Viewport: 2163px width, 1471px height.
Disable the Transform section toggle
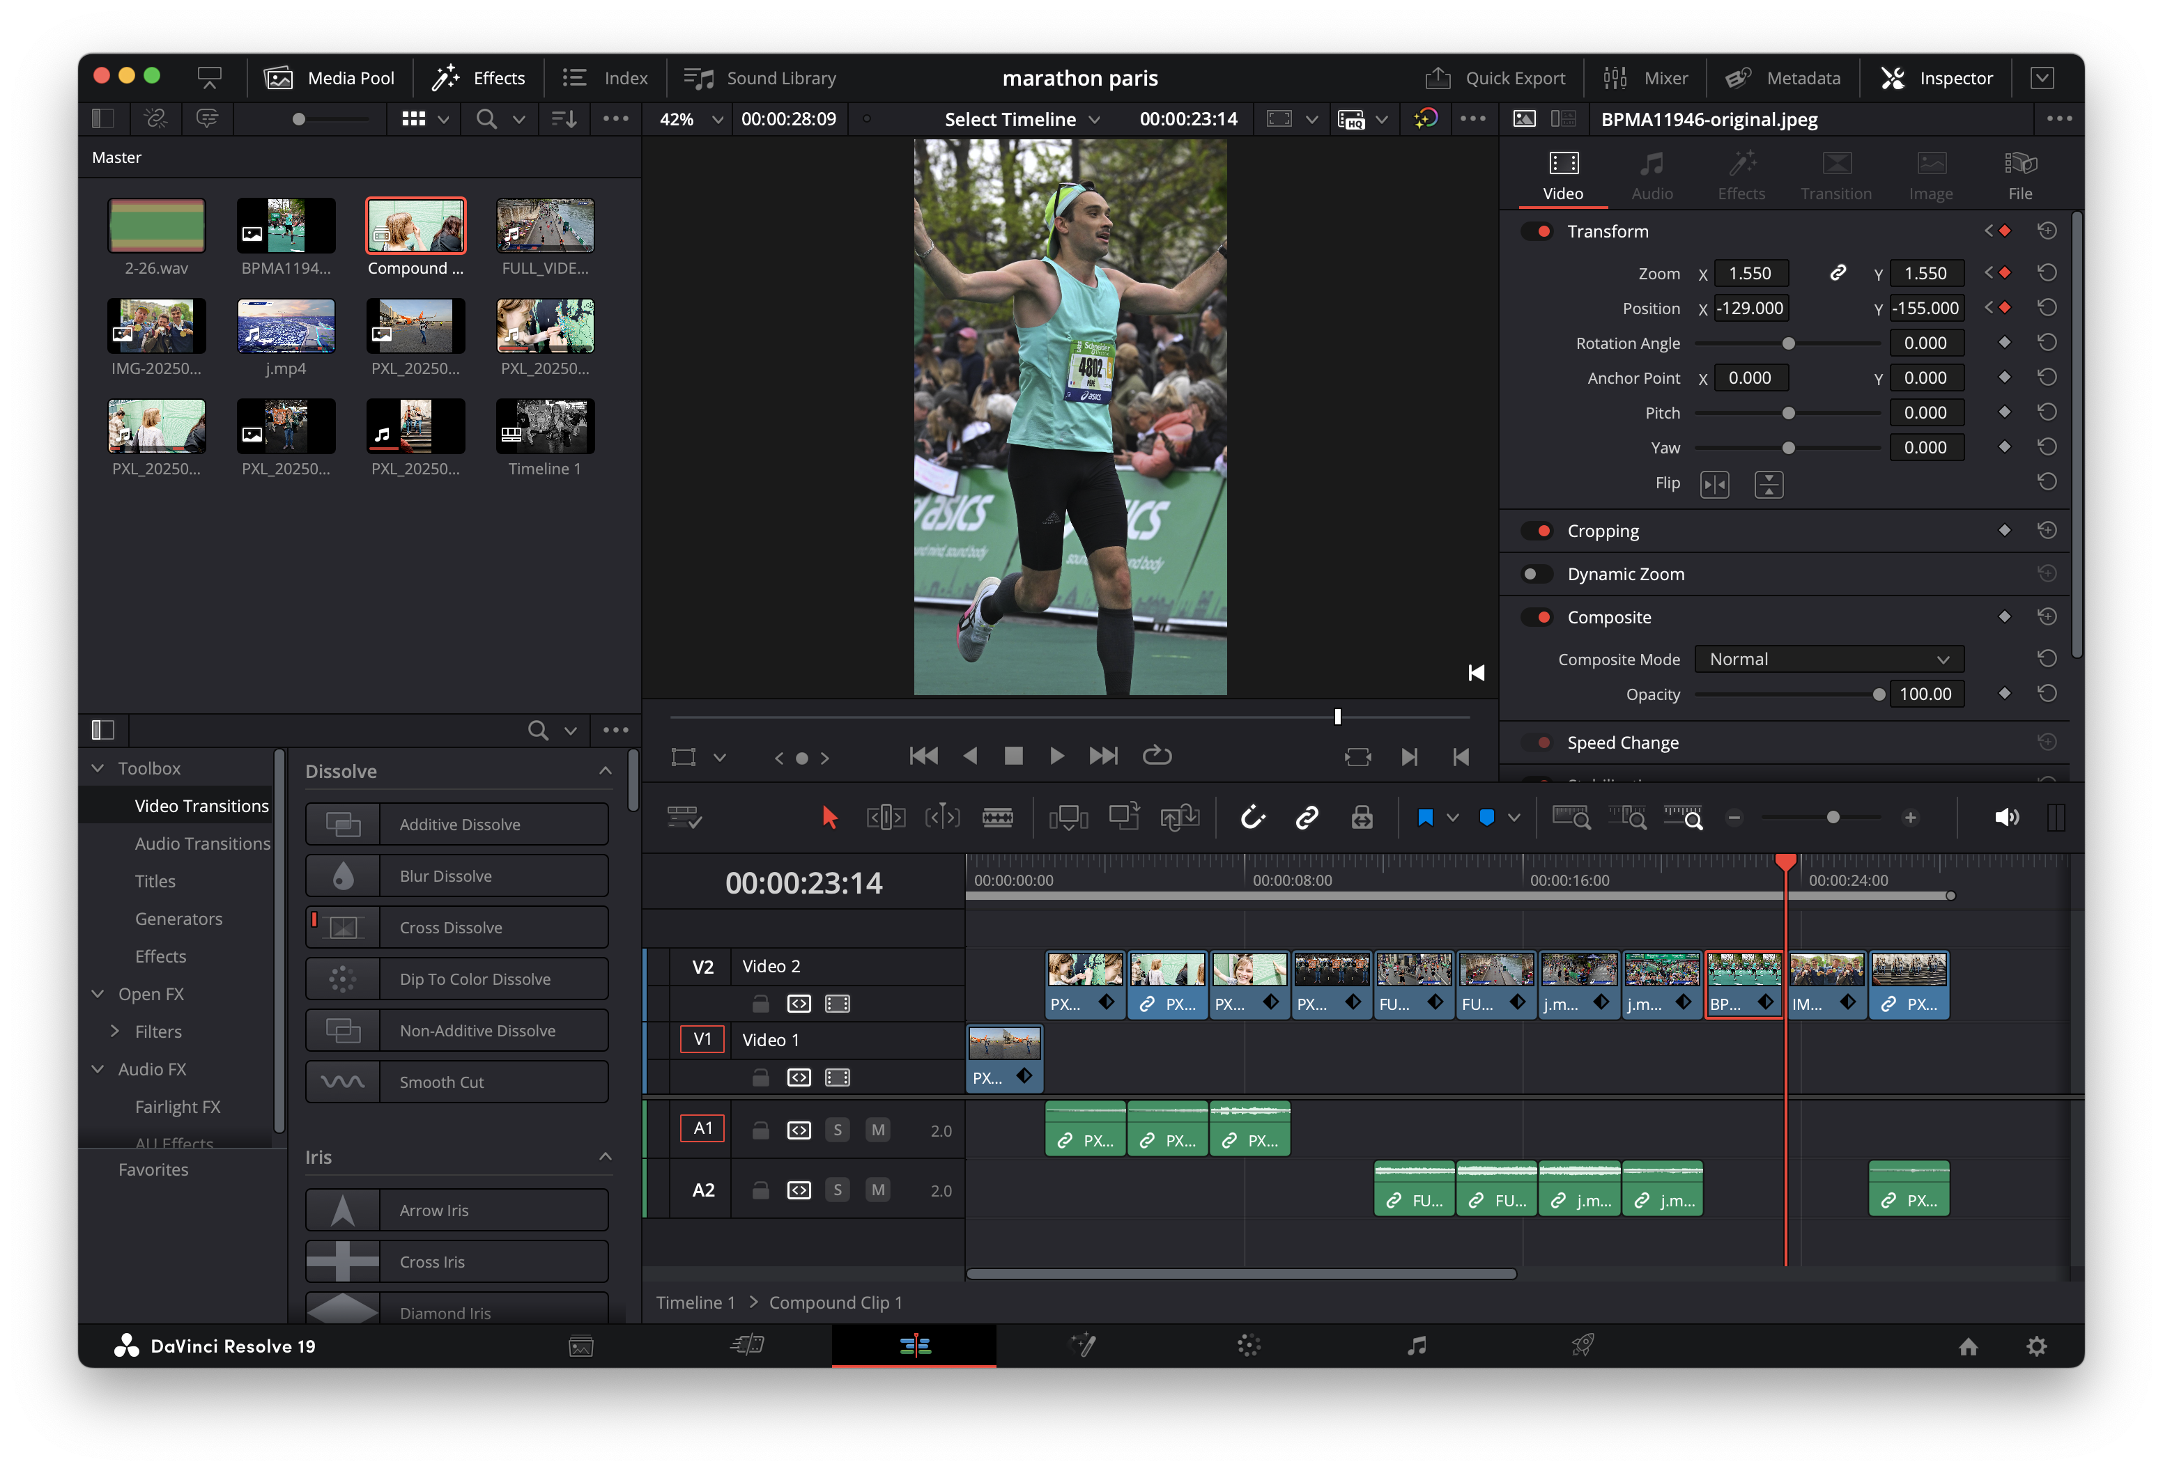(1537, 231)
